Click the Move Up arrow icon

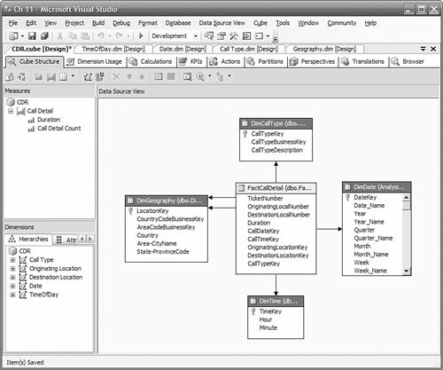click(x=129, y=76)
